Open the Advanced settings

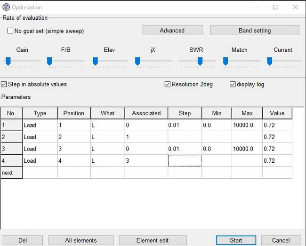pyautogui.click(x=172, y=31)
